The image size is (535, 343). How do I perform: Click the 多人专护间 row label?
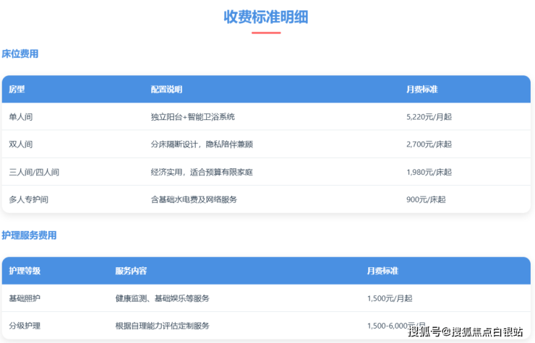point(29,199)
